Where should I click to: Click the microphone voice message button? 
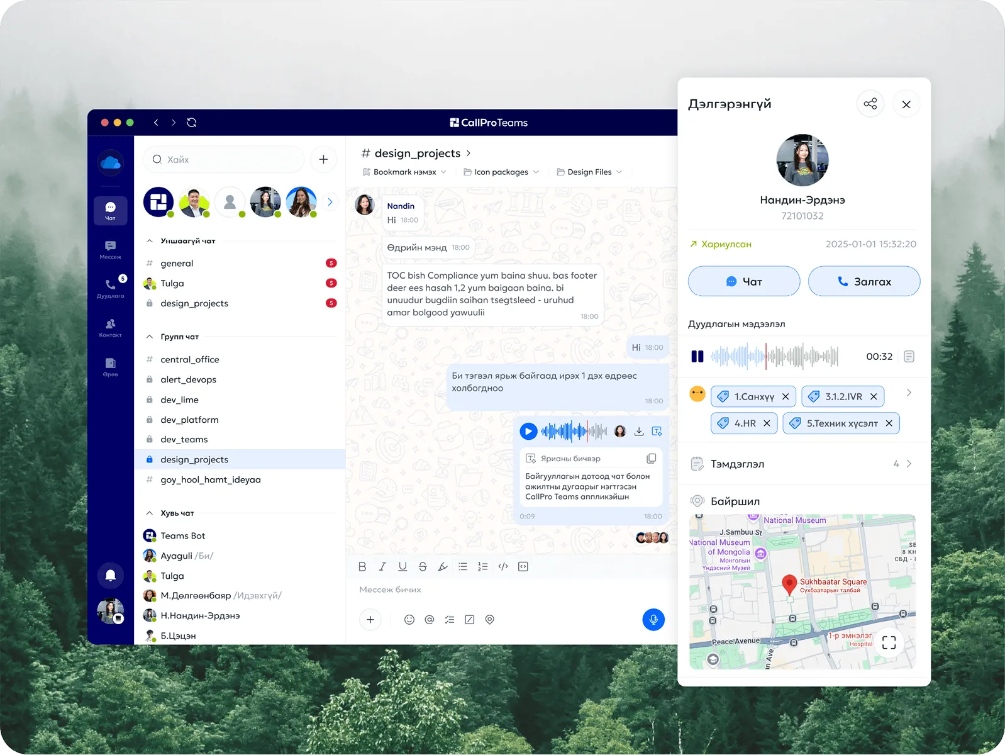(x=653, y=620)
